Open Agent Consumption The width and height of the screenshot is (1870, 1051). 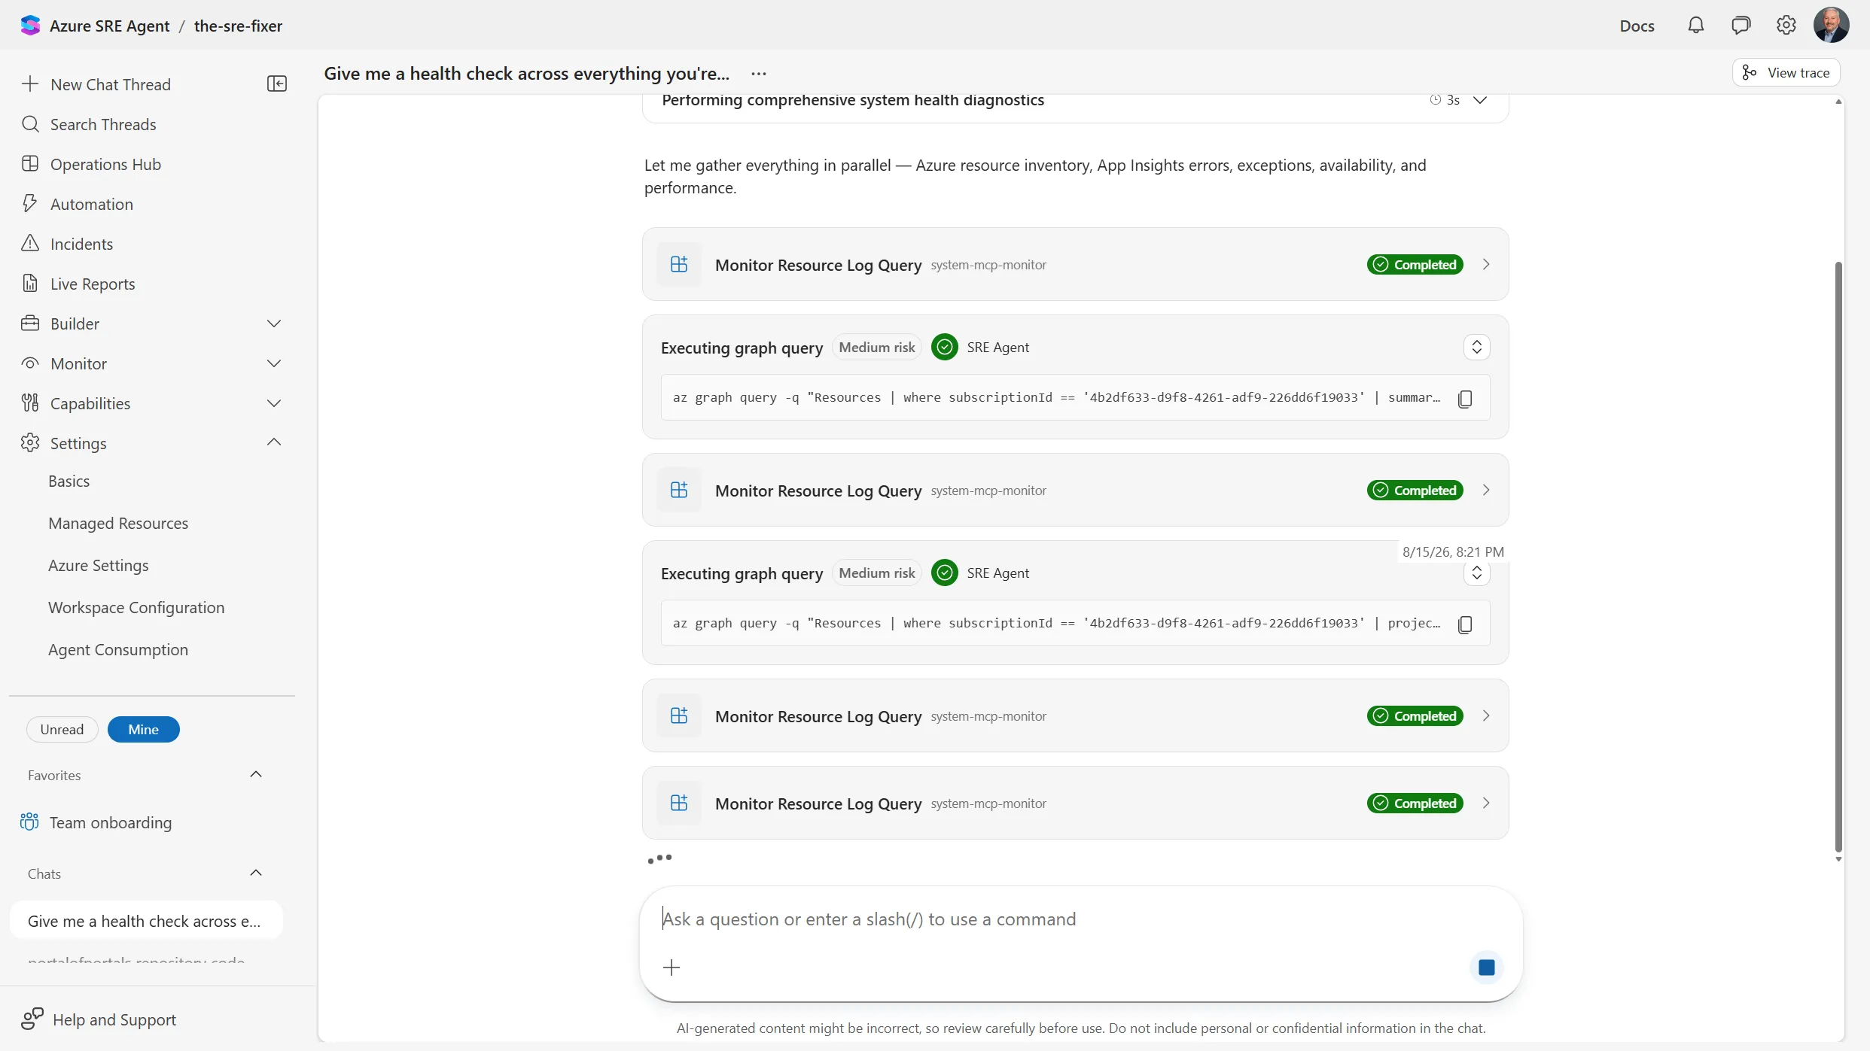pos(118,650)
